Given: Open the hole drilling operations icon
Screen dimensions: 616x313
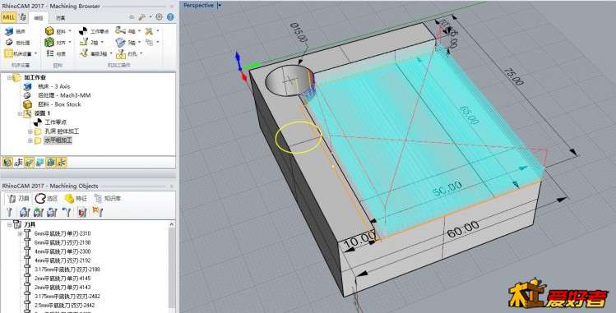Looking at the screenshot, I should [121, 53].
